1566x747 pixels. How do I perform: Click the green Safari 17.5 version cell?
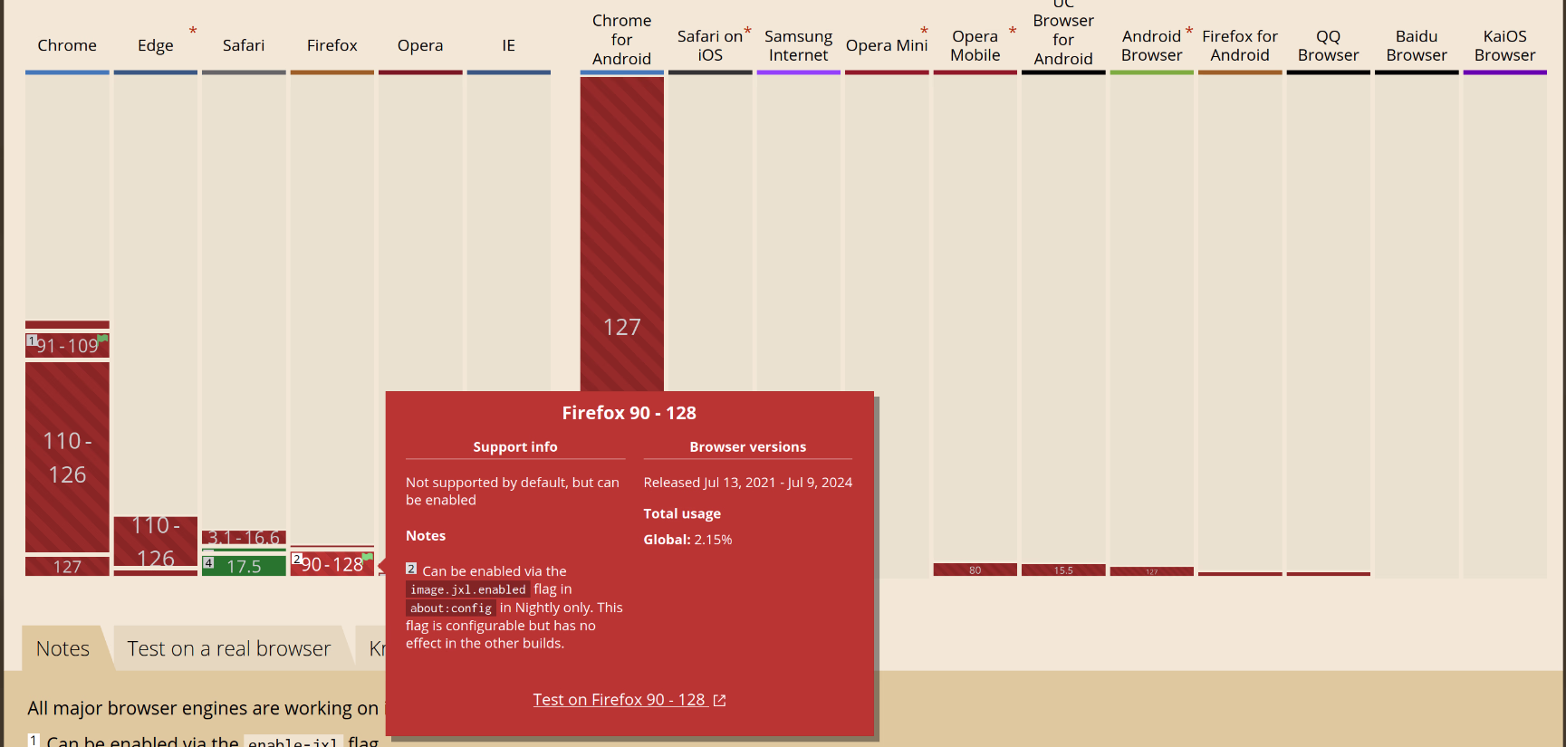click(x=244, y=566)
